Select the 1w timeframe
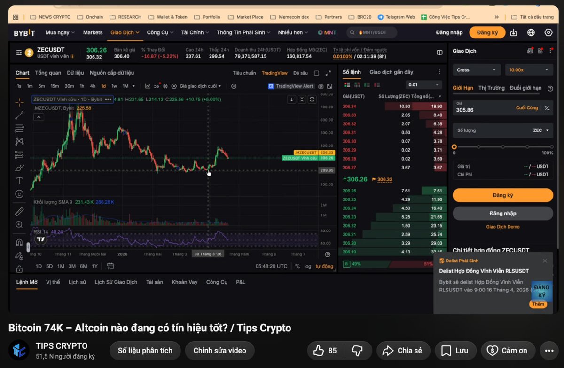Viewport: 564px width, 368px height. [x=114, y=86]
